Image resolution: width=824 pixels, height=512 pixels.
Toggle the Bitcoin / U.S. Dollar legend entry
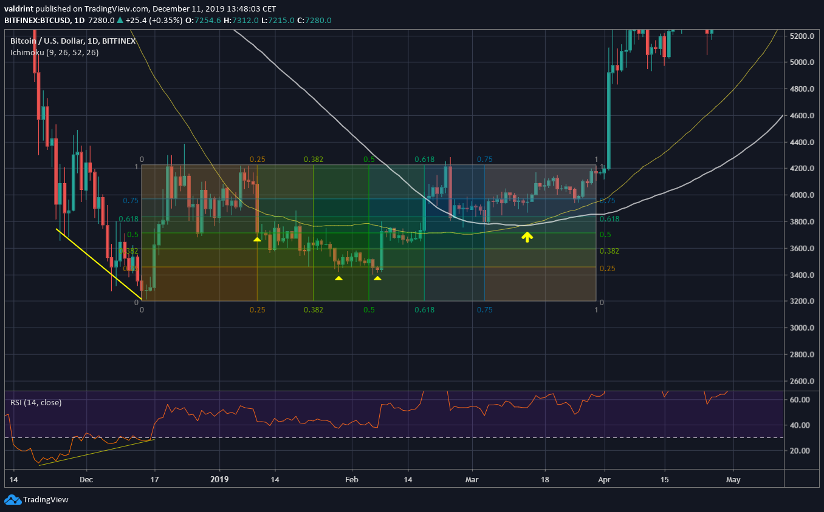pyautogui.click(x=72, y=41)
